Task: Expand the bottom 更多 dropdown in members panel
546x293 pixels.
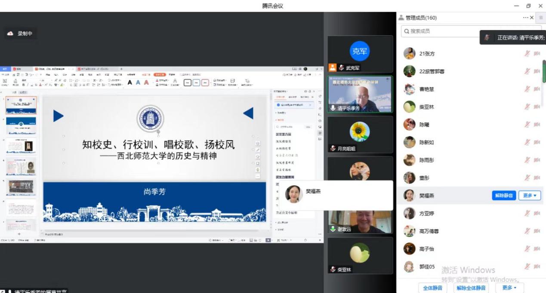Action: 509,287
